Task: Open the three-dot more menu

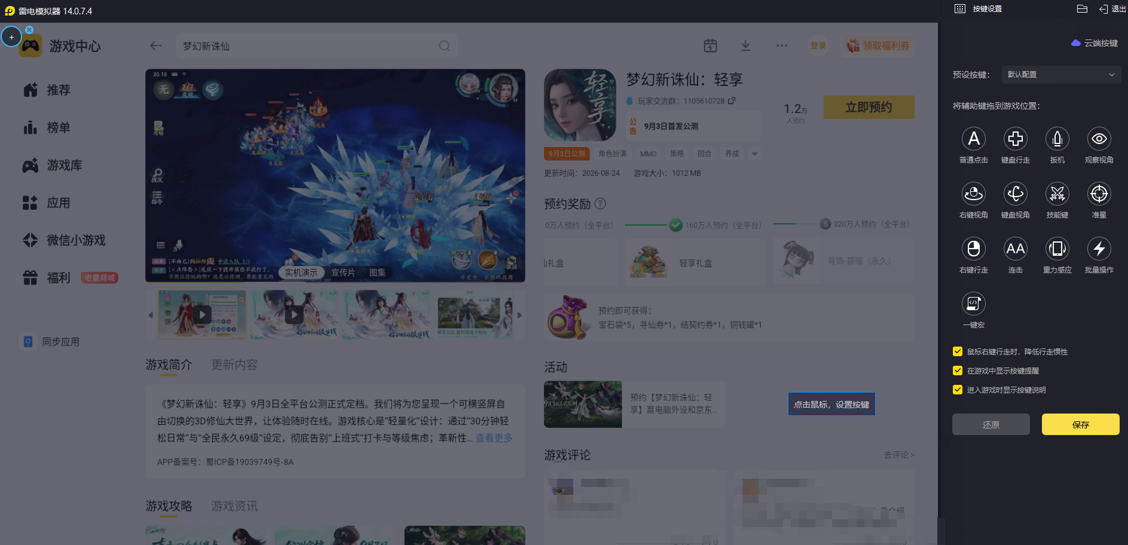Action: (x=782, y=45)
